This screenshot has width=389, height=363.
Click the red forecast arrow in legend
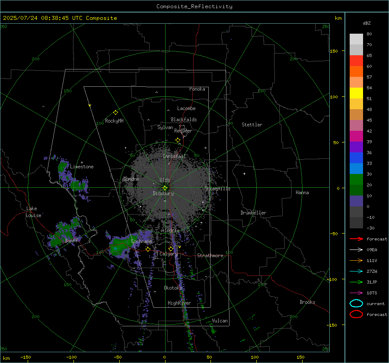356,239
